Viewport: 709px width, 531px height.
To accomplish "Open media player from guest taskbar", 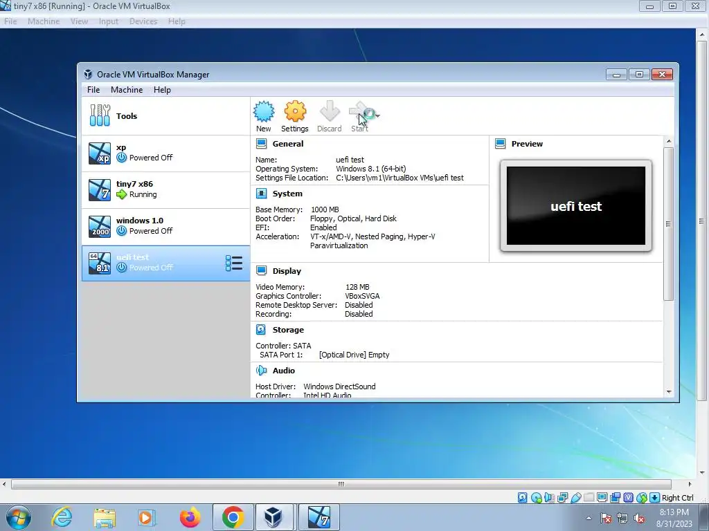I will (x=147, y=517).
